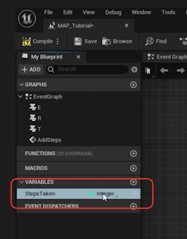Toggle StepsTaken visibility eye icon
Viewport: 187px width, 239px height.
[135, 193]
